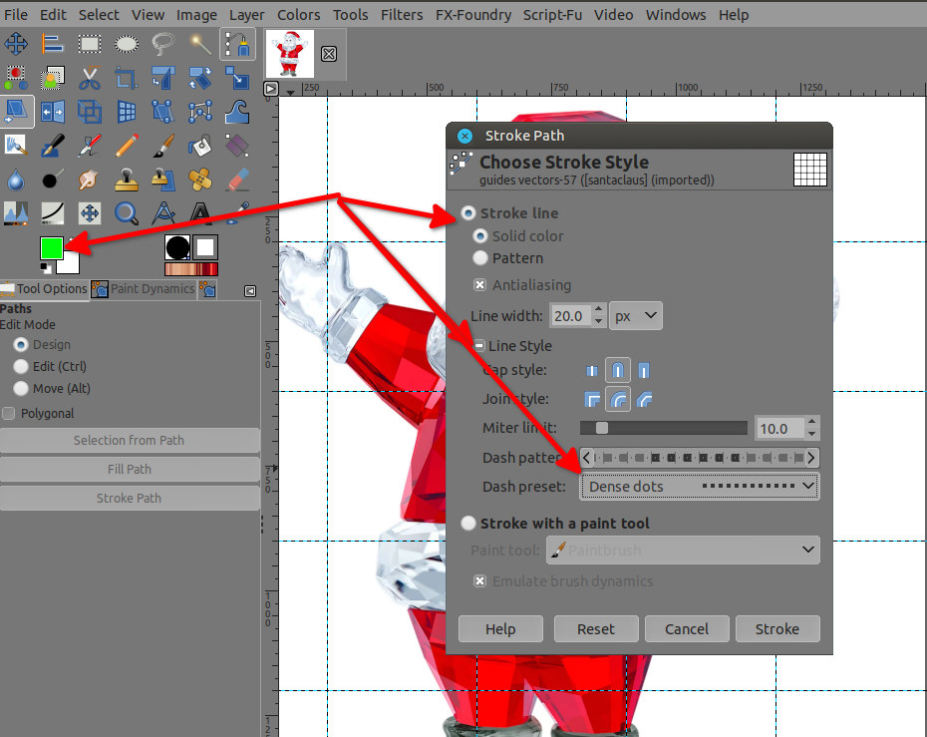Screen dimensions: 927x737
Task: Click the Stroke button in dialog
Action: [777, 628]
